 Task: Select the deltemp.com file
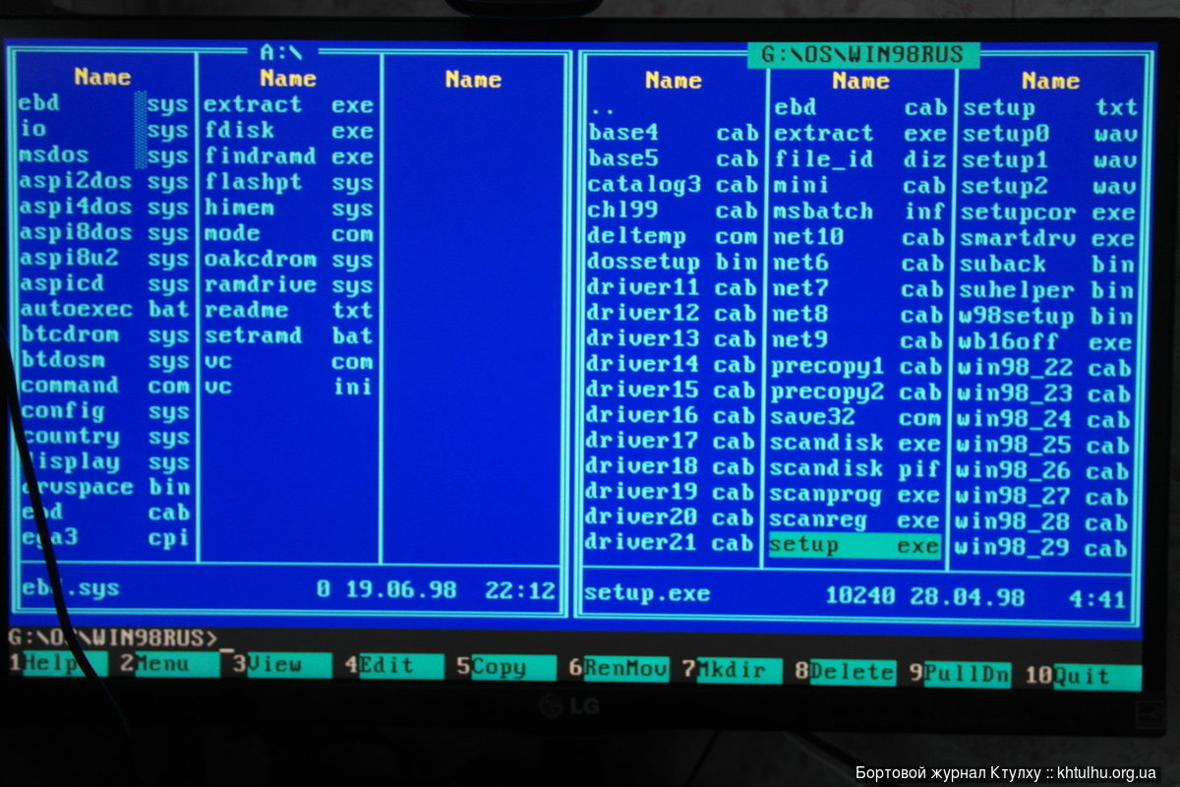[674, 236]
